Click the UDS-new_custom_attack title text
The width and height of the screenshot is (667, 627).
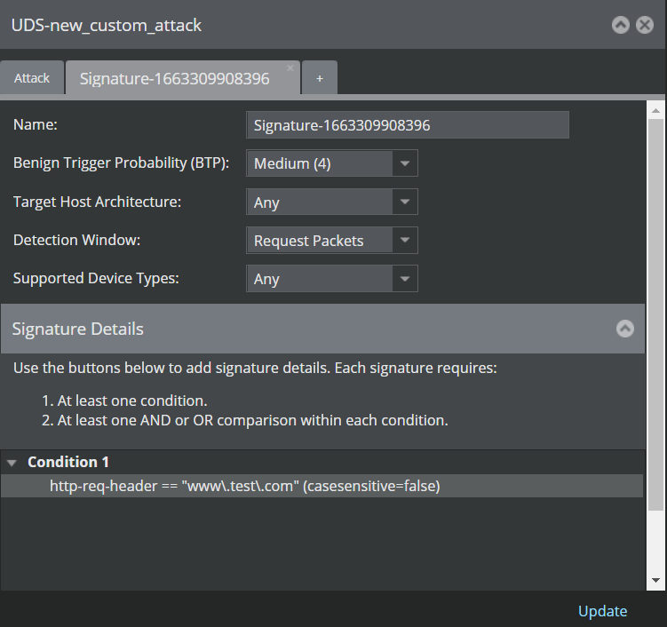pyautogui.click(x=107, y=26)
